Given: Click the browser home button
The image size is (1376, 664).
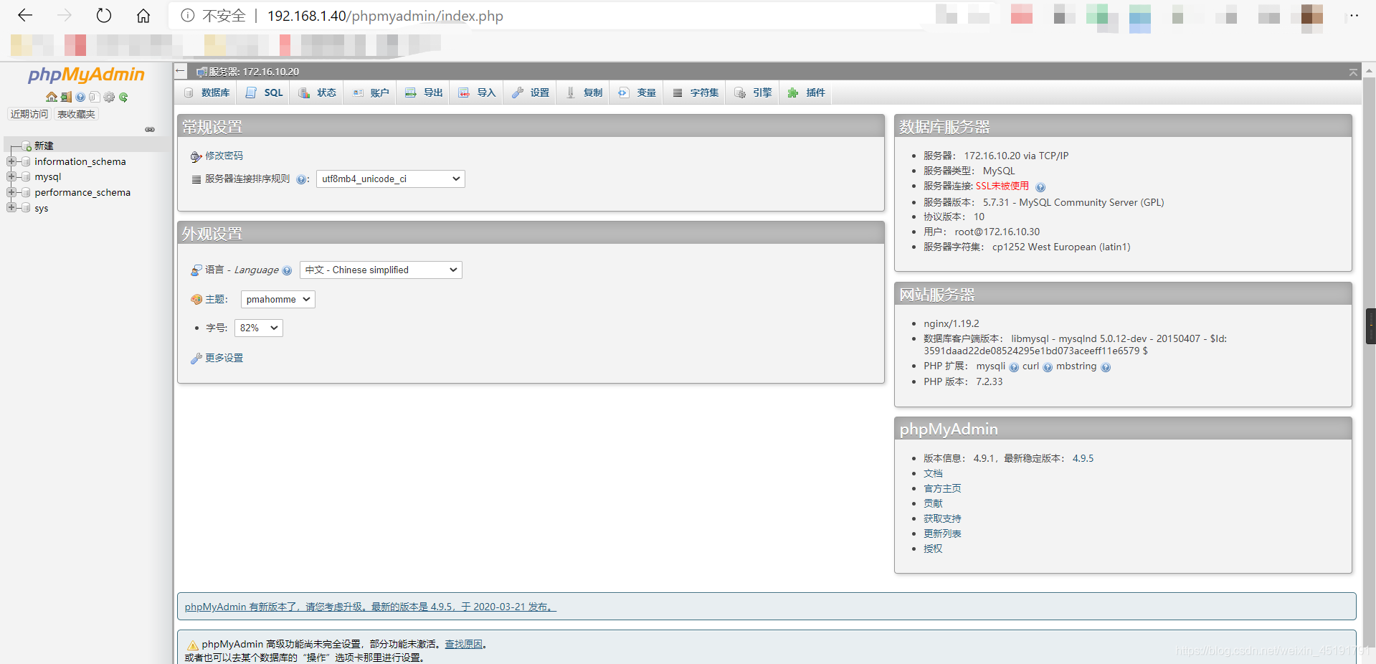Looking at the screenshot, I should point(143,15).
